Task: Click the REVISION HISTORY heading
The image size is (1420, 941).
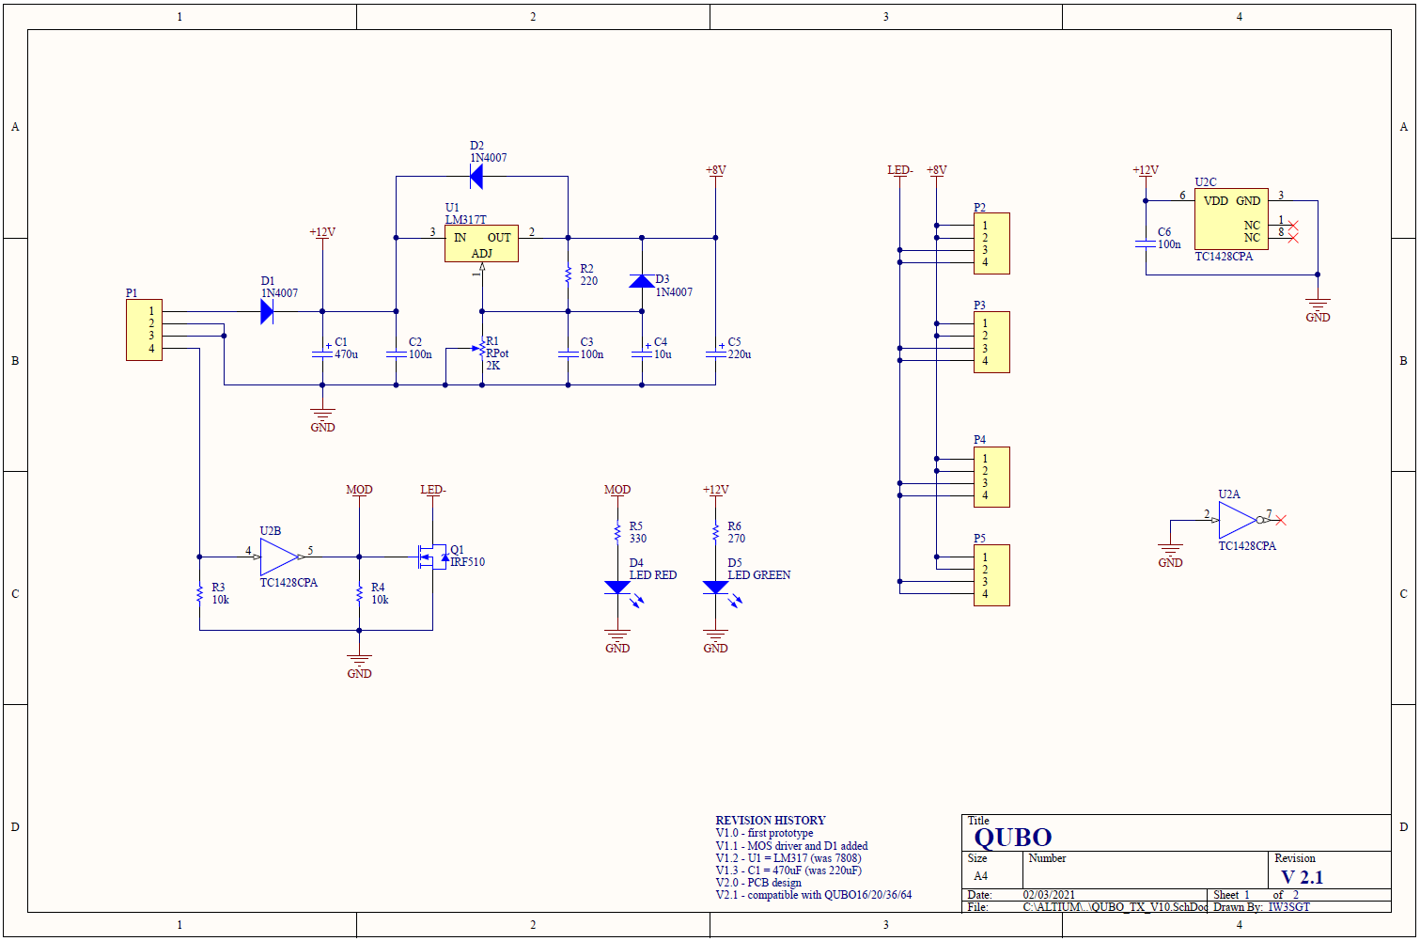Action: pos(771,821)
